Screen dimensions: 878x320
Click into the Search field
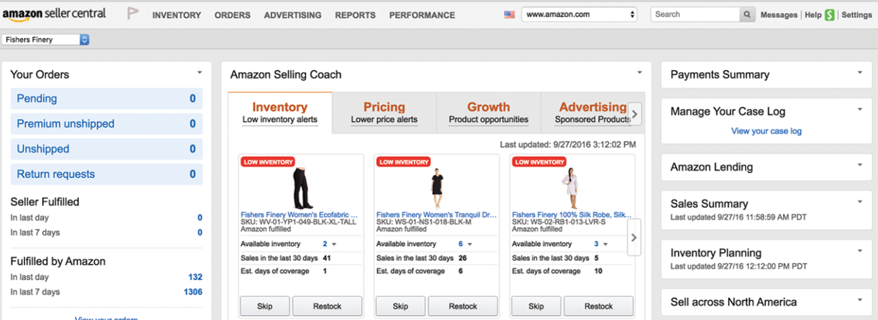tap(695, 15)
